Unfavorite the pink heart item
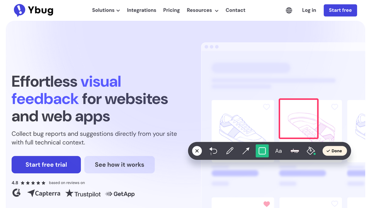The image size is (371, 208). click(266, 203)
